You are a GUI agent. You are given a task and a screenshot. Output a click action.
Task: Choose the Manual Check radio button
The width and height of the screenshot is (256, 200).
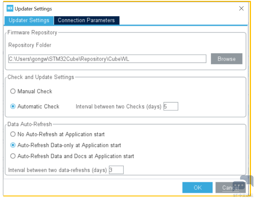pos(13,91)
